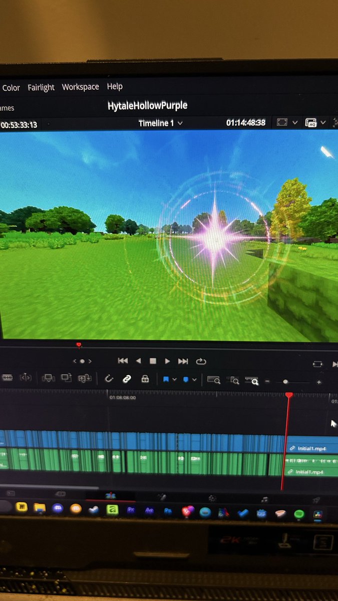The height and width of the screenshot is (601, 338).
Task: Switch to the Fairlight page tab
Action: (264, 499)
